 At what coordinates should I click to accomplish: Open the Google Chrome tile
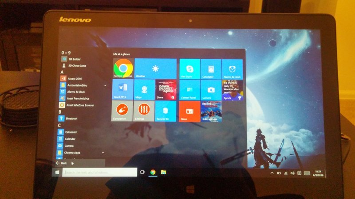123,69
